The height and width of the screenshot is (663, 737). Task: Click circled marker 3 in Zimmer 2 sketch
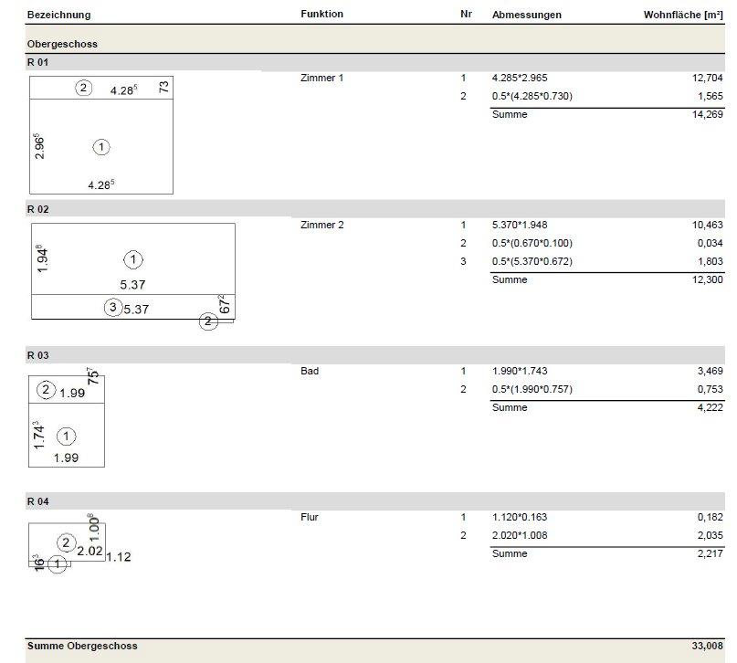(113, 308)
